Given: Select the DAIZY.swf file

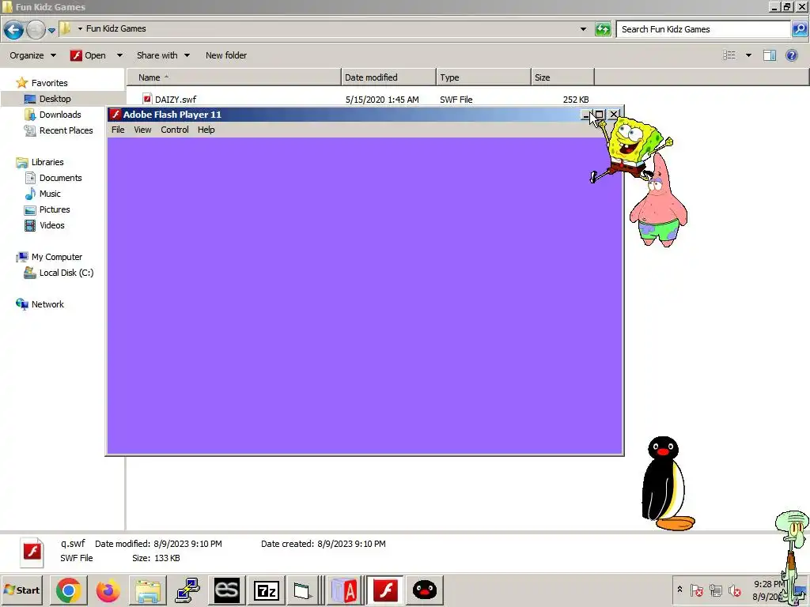Looking at the screenshot, I should pyautogui.click(x=176, y=100).
